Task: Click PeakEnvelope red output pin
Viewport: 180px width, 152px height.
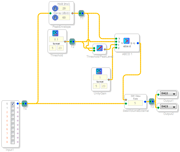Action: tap(72, 13)
